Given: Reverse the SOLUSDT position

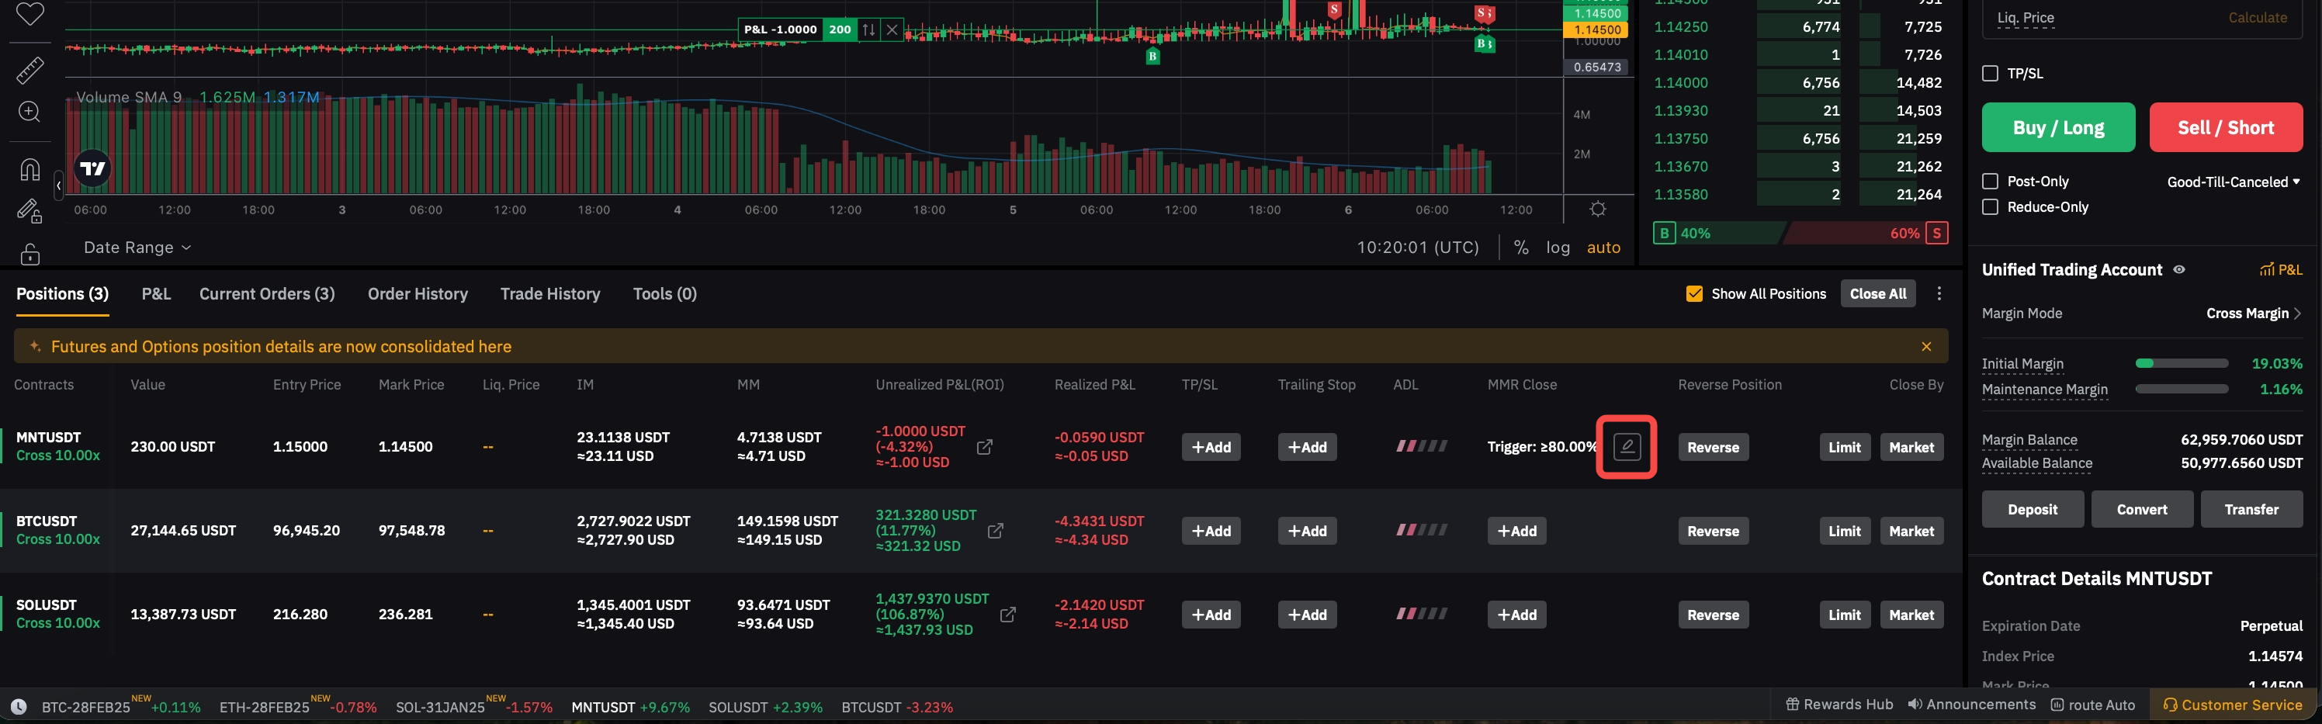Looking at the screenshot, I should pyautogui.click(x=1713, y=615).
